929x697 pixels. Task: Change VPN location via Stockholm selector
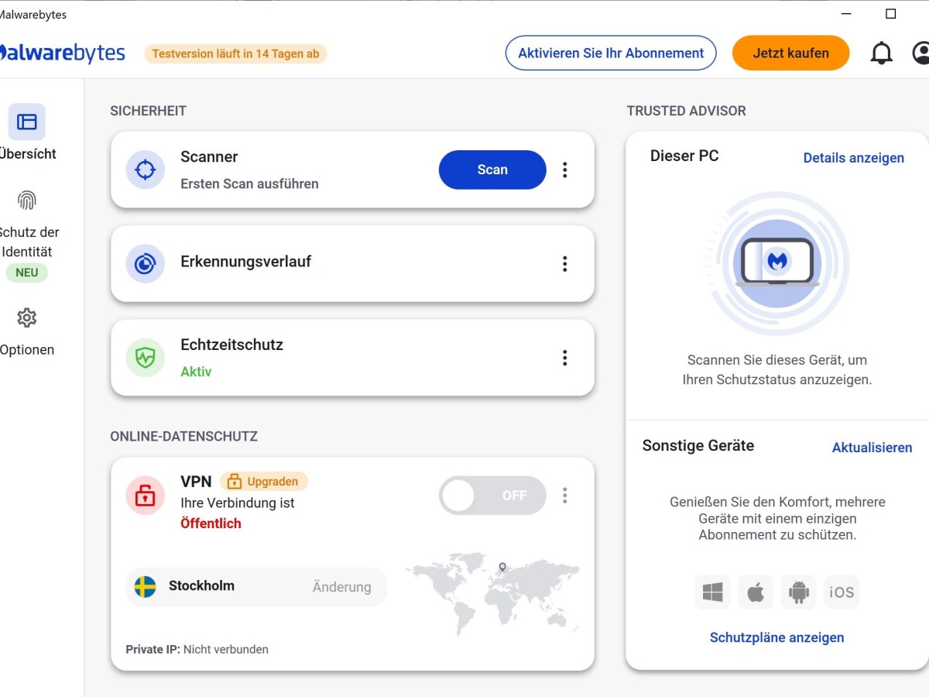pyautogui.click(x=255, y=586)
